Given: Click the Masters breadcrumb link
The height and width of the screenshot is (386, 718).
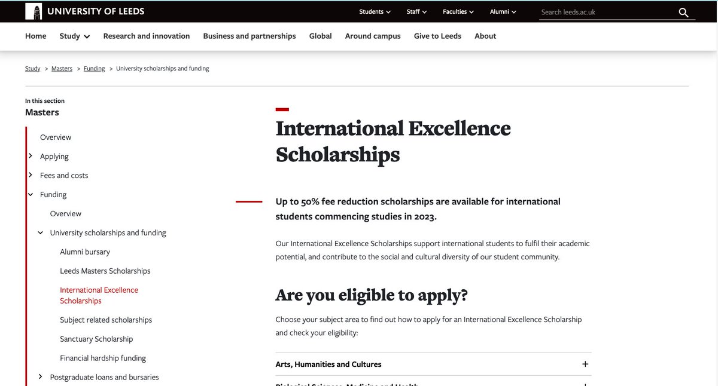Looking at the screenshot, I should pyautogui.click(x=62, y=69).
